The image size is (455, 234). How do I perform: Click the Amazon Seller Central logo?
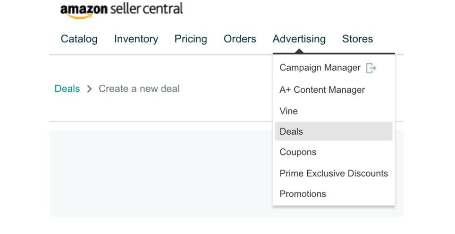[122, 10]
